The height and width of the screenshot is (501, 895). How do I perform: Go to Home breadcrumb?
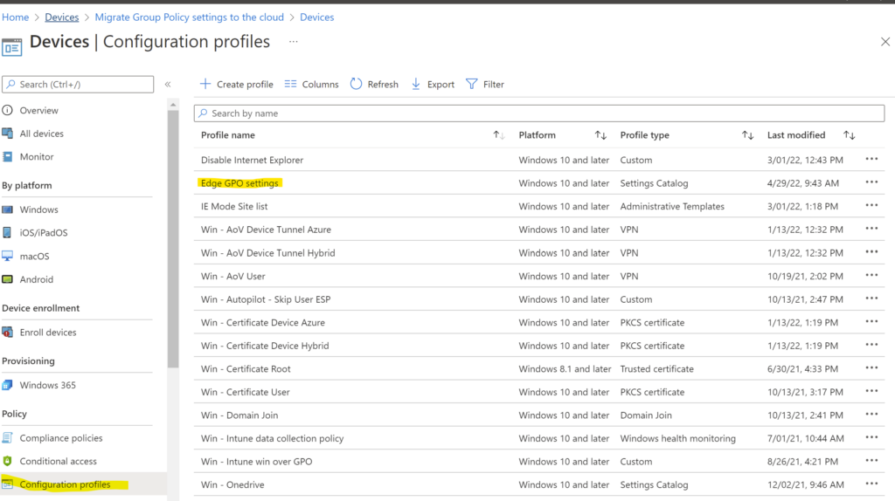pyautogui.click(x=16, y=17)
